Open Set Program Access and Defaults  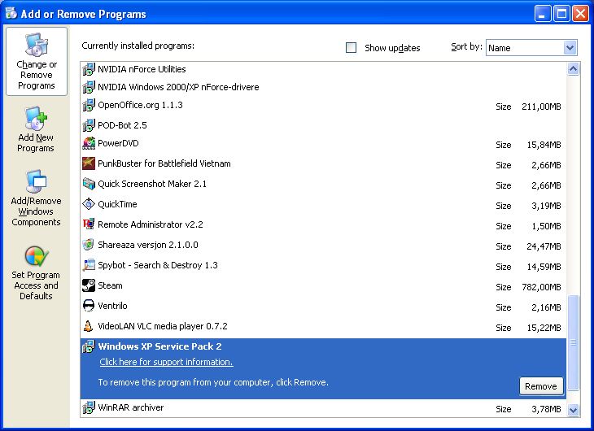coord(36,273)
